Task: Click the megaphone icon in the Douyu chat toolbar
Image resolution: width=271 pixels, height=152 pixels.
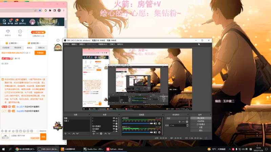Action: pos(10,131)
